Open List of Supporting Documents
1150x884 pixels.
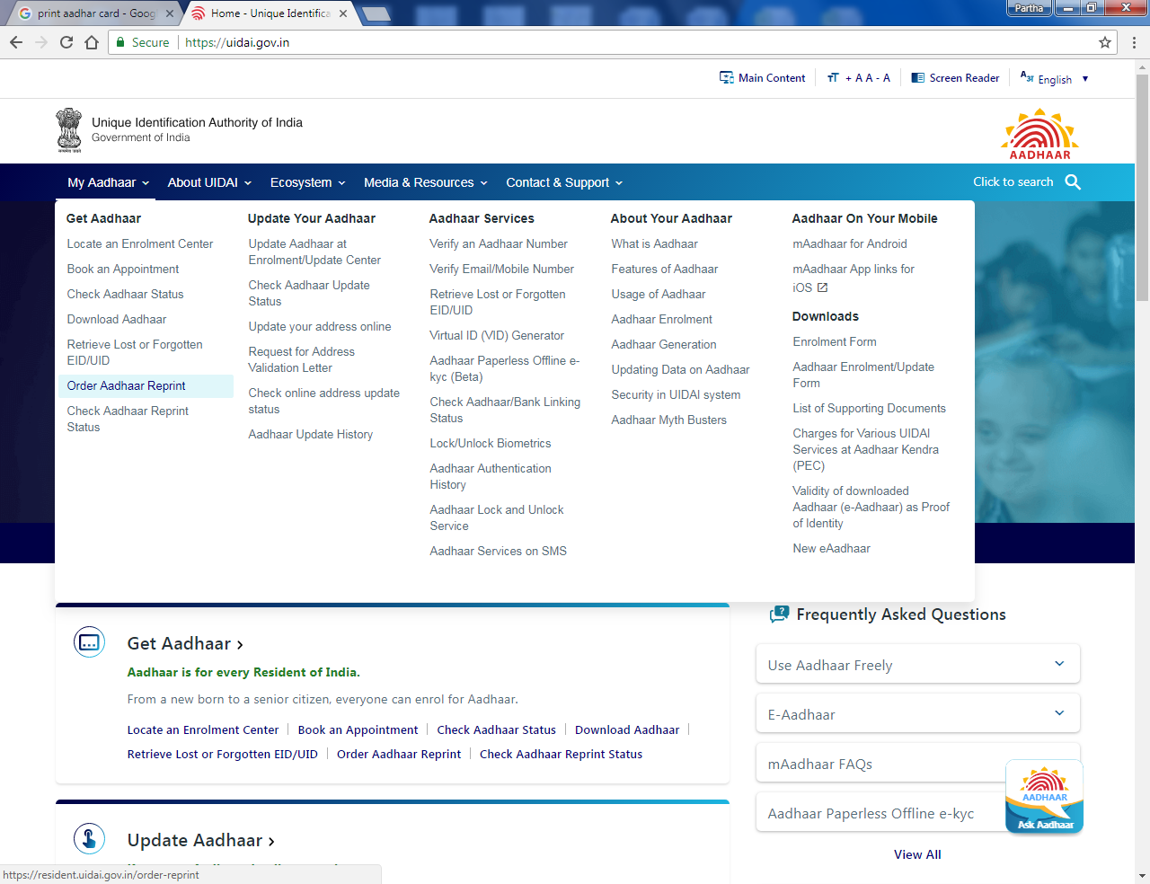click(x=870, y=408)
